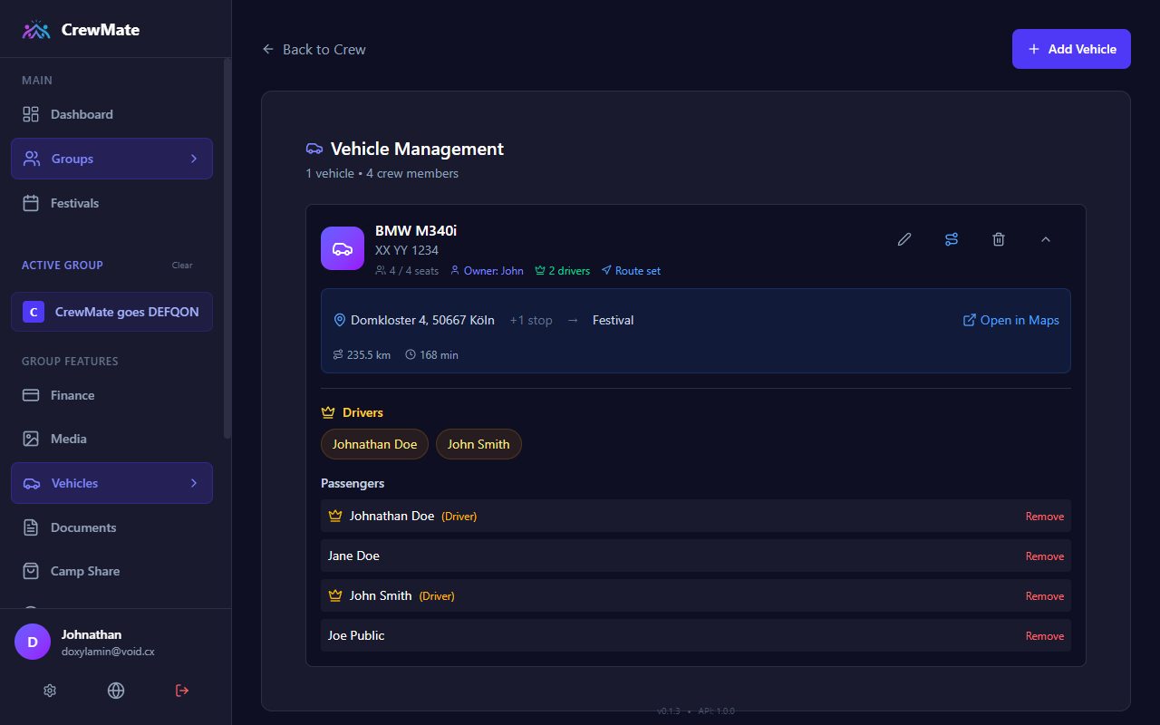Viewport: 1160px width, 725px height.
Task: Remove Jane Doe from passengers
Action: coord(1045,556)
